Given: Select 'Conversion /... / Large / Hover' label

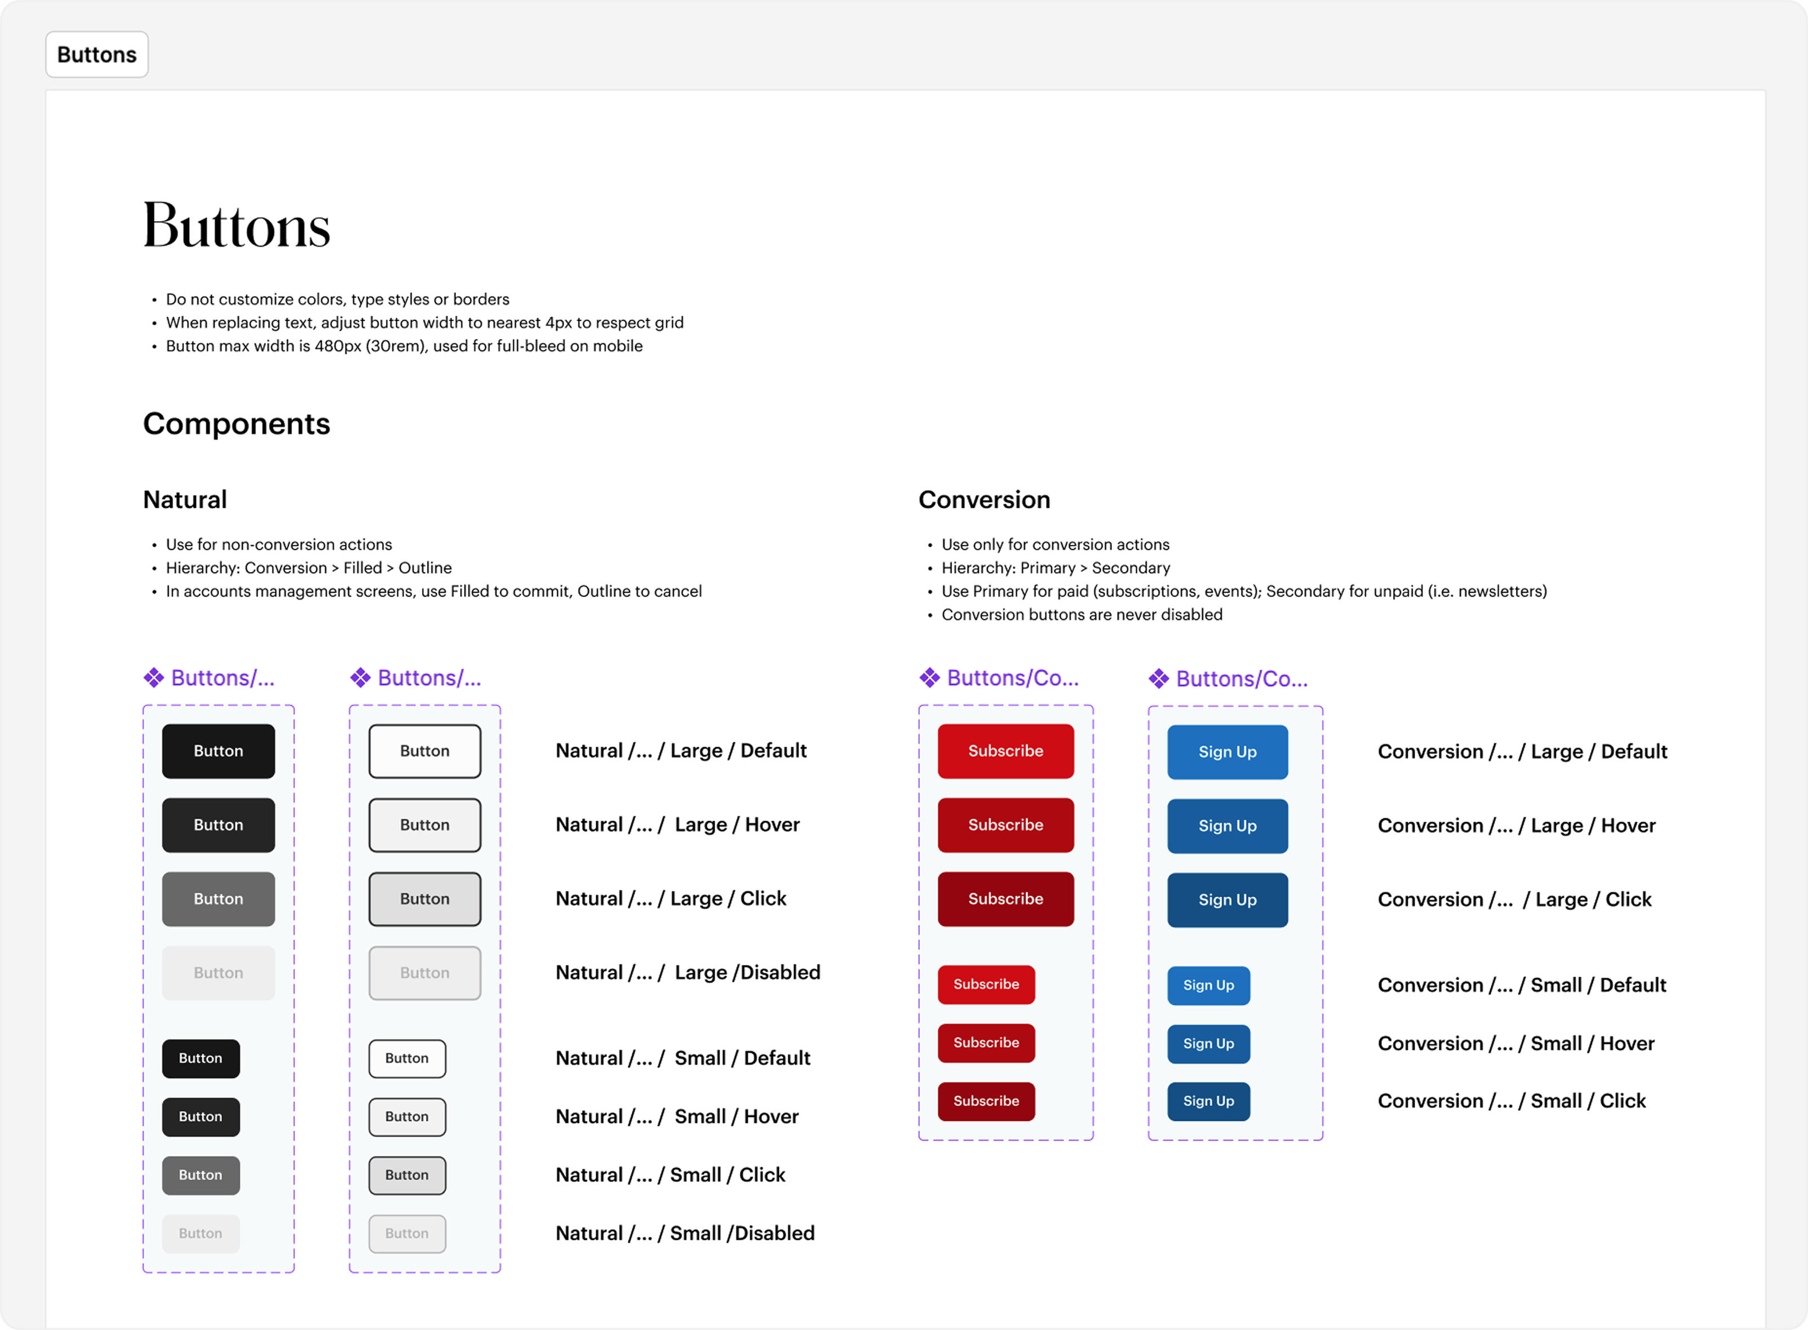Looking at the screenshot, I should click(x=1517, y=826).
